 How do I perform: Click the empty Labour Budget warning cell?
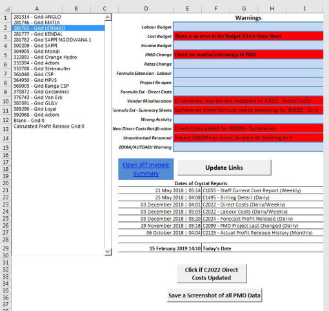tap(248, 27)
